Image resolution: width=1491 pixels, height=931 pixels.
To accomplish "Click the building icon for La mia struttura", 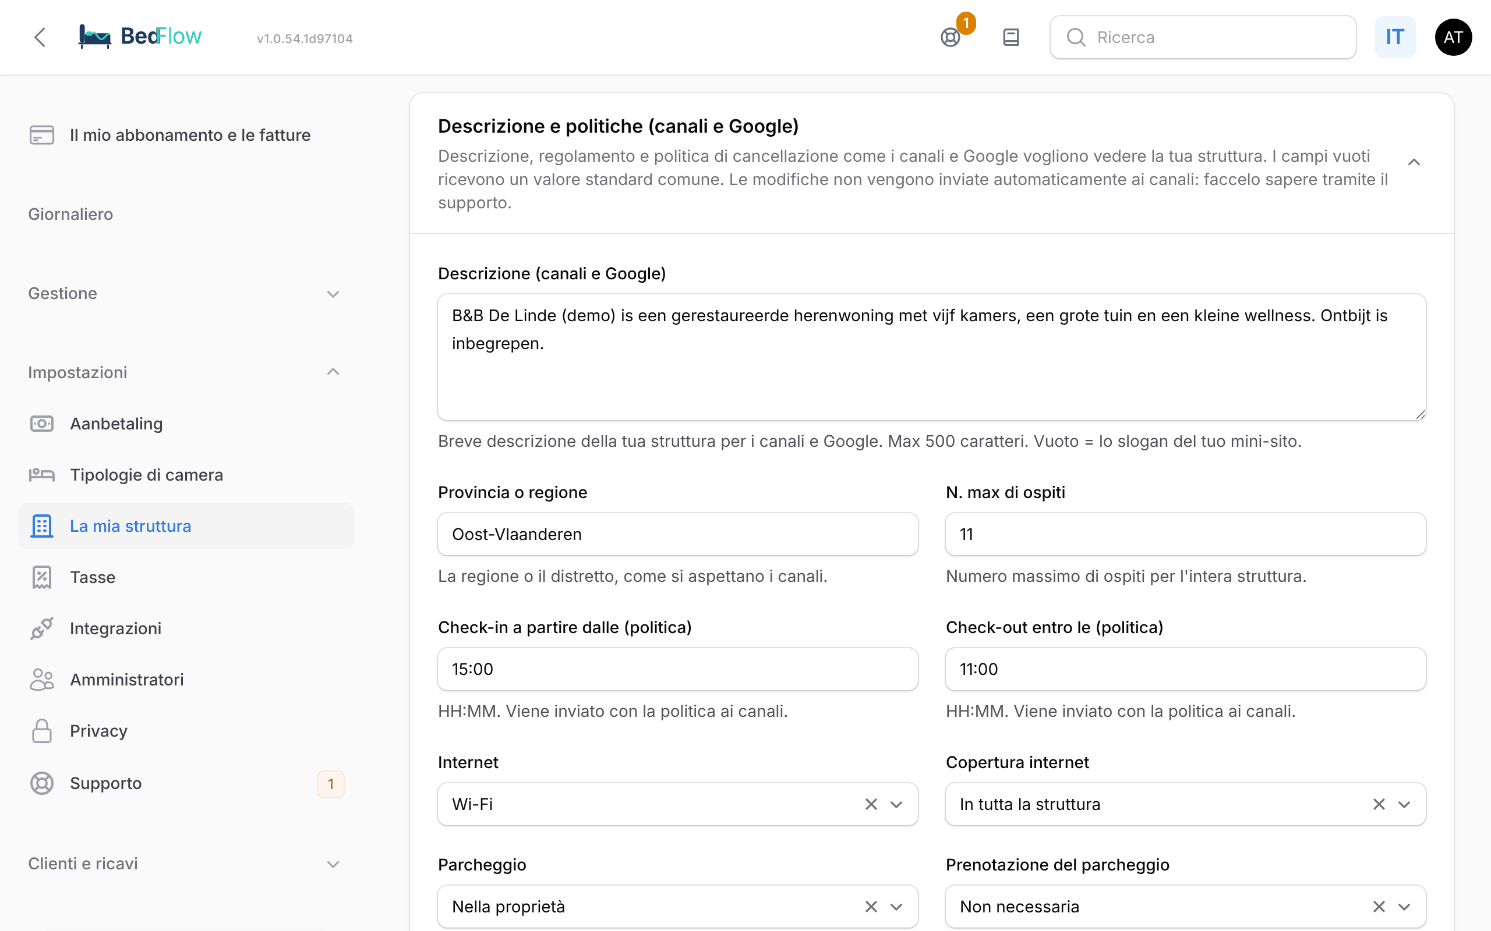I will point(42,526).
